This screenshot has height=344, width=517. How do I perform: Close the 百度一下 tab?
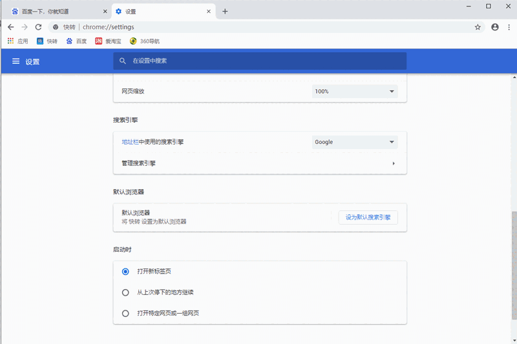point(105,12)
